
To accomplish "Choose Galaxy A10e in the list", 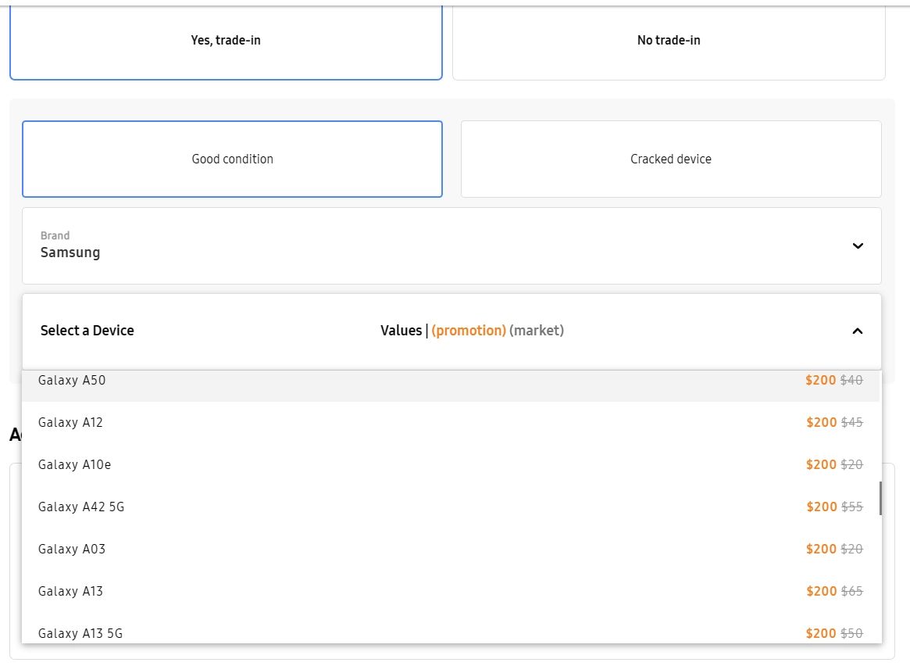I will tap(451, 464).
